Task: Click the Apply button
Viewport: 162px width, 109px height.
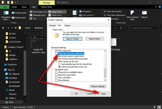Action: pos(104,94)
